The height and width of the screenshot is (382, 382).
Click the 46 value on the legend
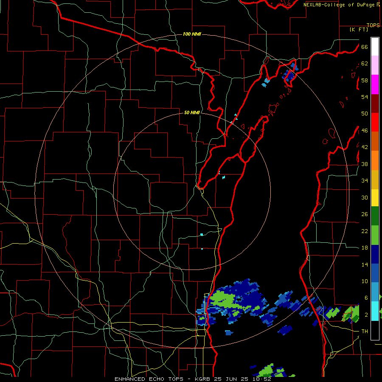(x=365, y=131)
